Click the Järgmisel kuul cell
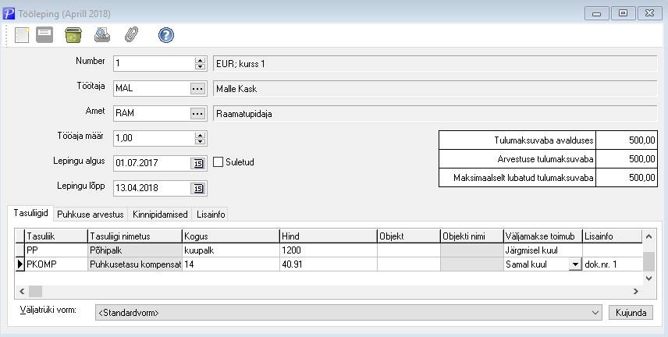 tap(543, 250)
